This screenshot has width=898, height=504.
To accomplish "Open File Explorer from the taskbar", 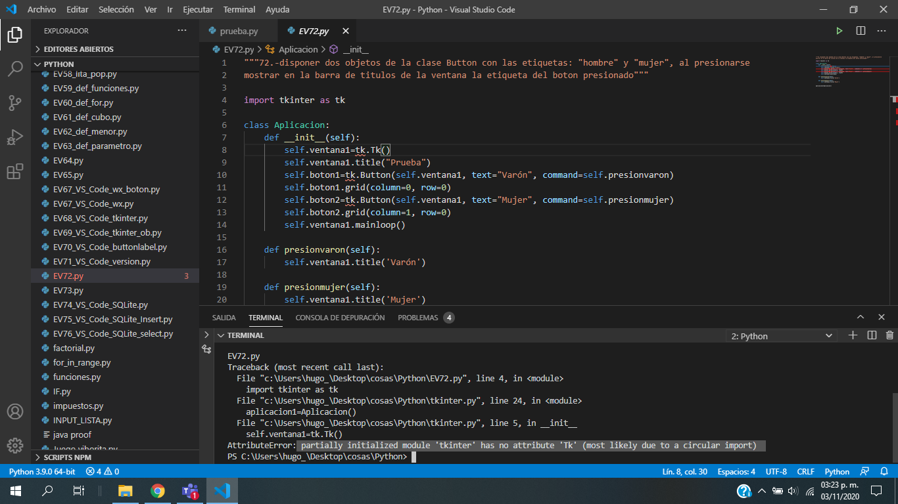I will 125,491.
